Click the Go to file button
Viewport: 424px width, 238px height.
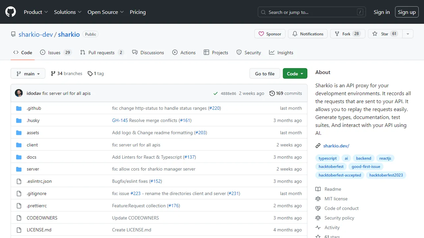pos(265,74)
